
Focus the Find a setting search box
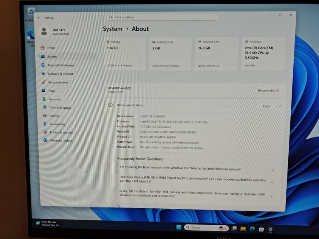pos(163,17)
